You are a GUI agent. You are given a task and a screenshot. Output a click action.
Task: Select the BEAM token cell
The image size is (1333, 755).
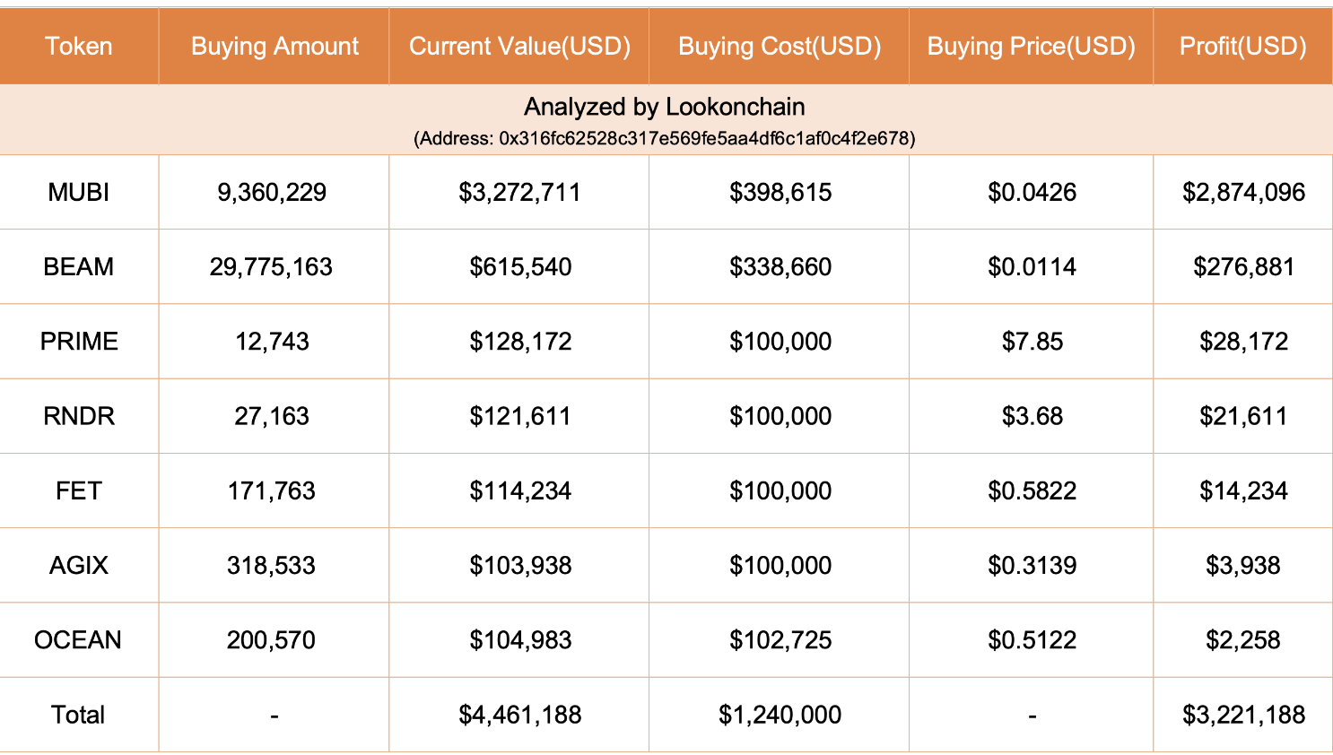pyautogui.click(x=79, y=266)
